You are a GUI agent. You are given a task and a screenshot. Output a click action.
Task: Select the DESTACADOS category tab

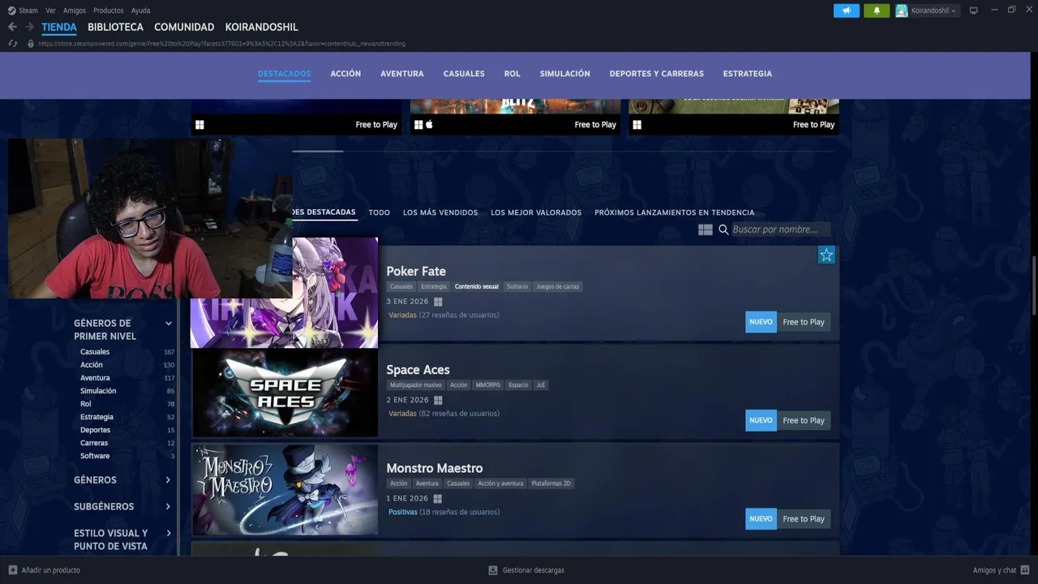285,74
